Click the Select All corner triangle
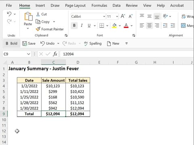 tap(5, 62)
